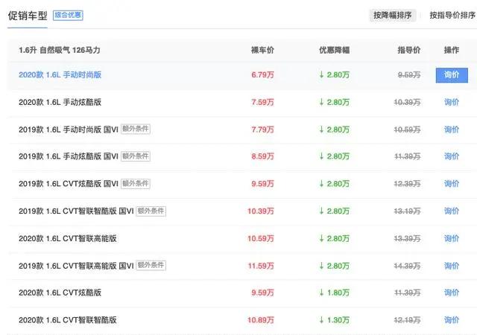Screen dimensions: 477x335
Task: Click the 8.59万 bare price
Action: (x=262, y=156)
